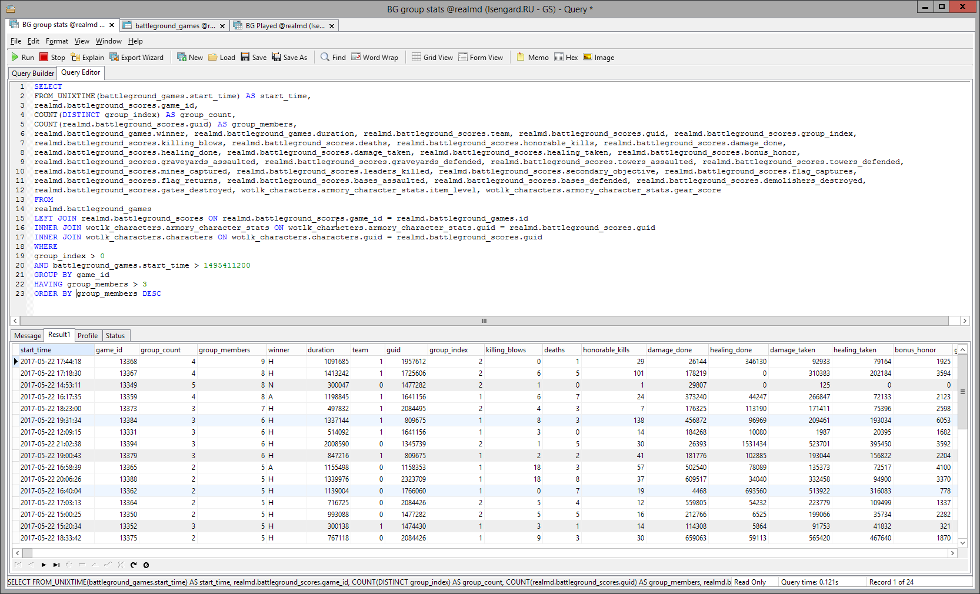
Task: Close the battleground_games tab
Action: (222, 26)
